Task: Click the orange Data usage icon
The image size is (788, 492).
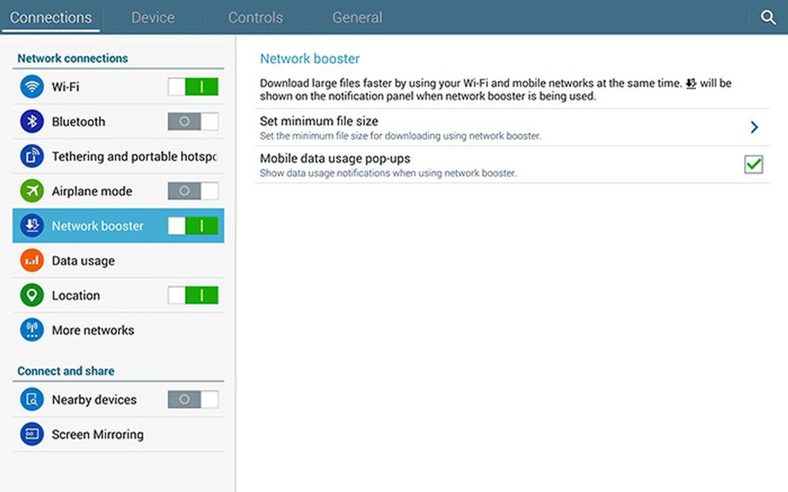Action: (32, 260)
